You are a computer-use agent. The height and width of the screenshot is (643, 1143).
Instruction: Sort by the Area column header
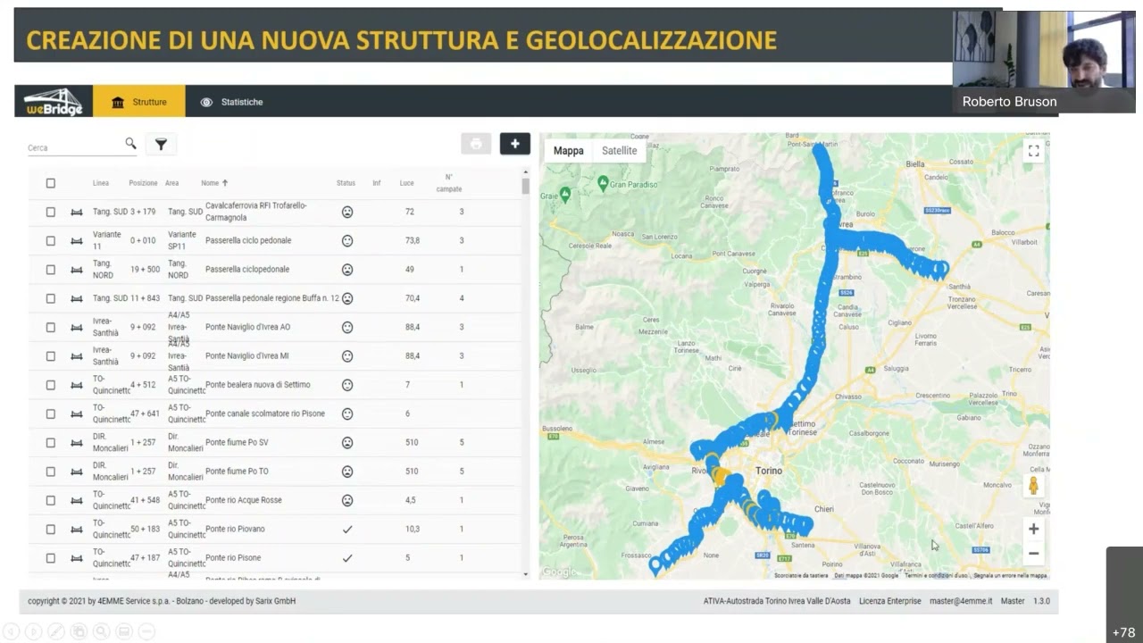click(171, 183)
